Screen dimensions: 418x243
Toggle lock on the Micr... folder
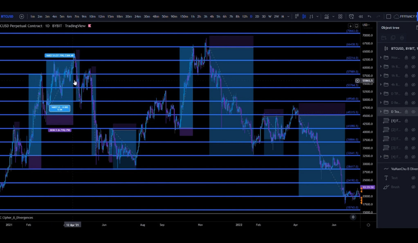pos(406,58)
